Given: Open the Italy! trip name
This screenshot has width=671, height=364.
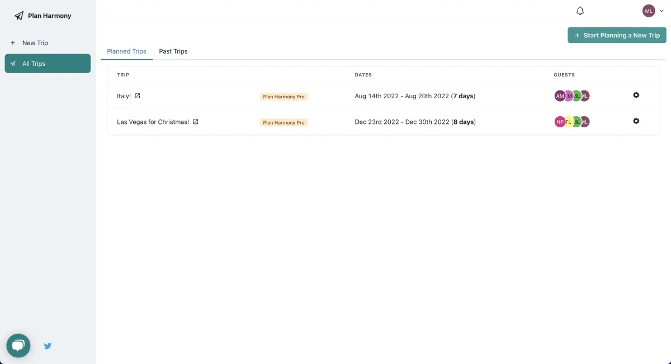Looking at the screenshot, I should click(x=124, y=96).
